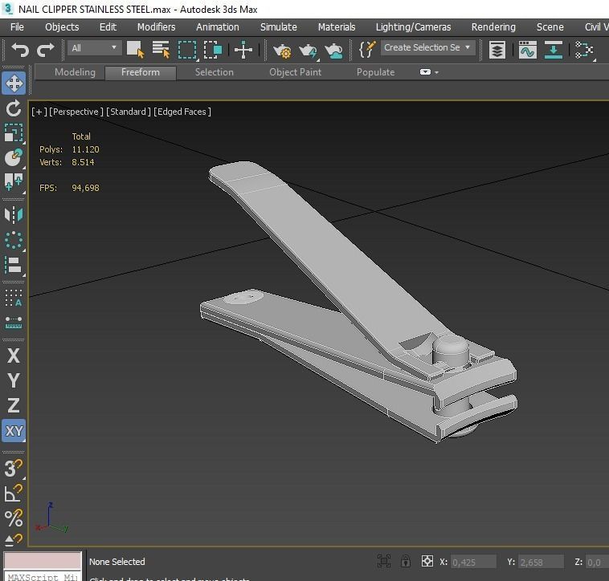Image resolution: width=609 pixels, height=581 pixels.
Task: Select the Rotate tool in left toolbar
Action: (14, 108)
